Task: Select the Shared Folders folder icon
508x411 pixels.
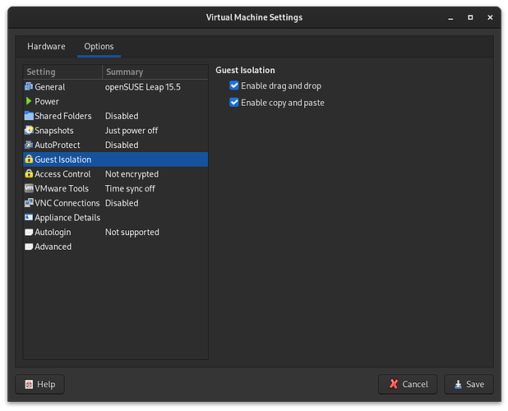Action: pos(29,116)
